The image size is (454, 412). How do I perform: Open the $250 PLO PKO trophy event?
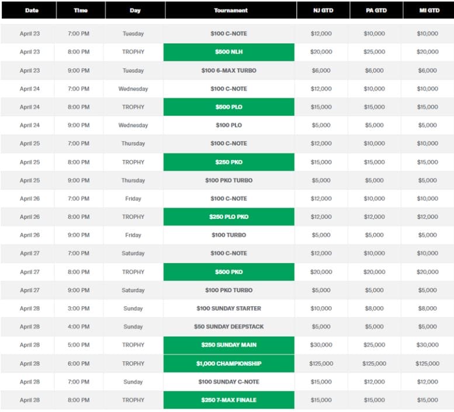[228, 217]
